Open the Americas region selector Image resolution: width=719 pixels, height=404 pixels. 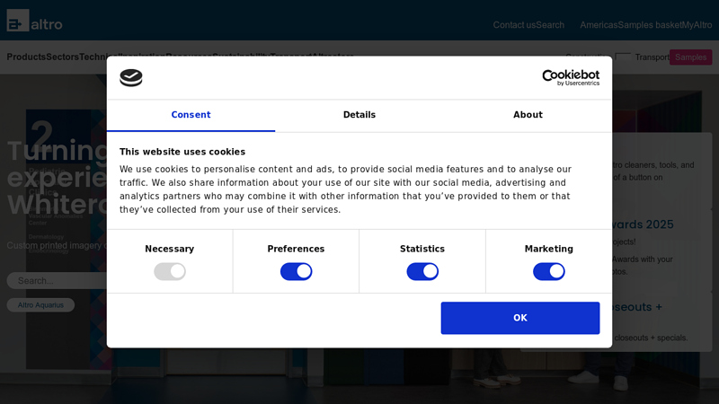(599, 25)
